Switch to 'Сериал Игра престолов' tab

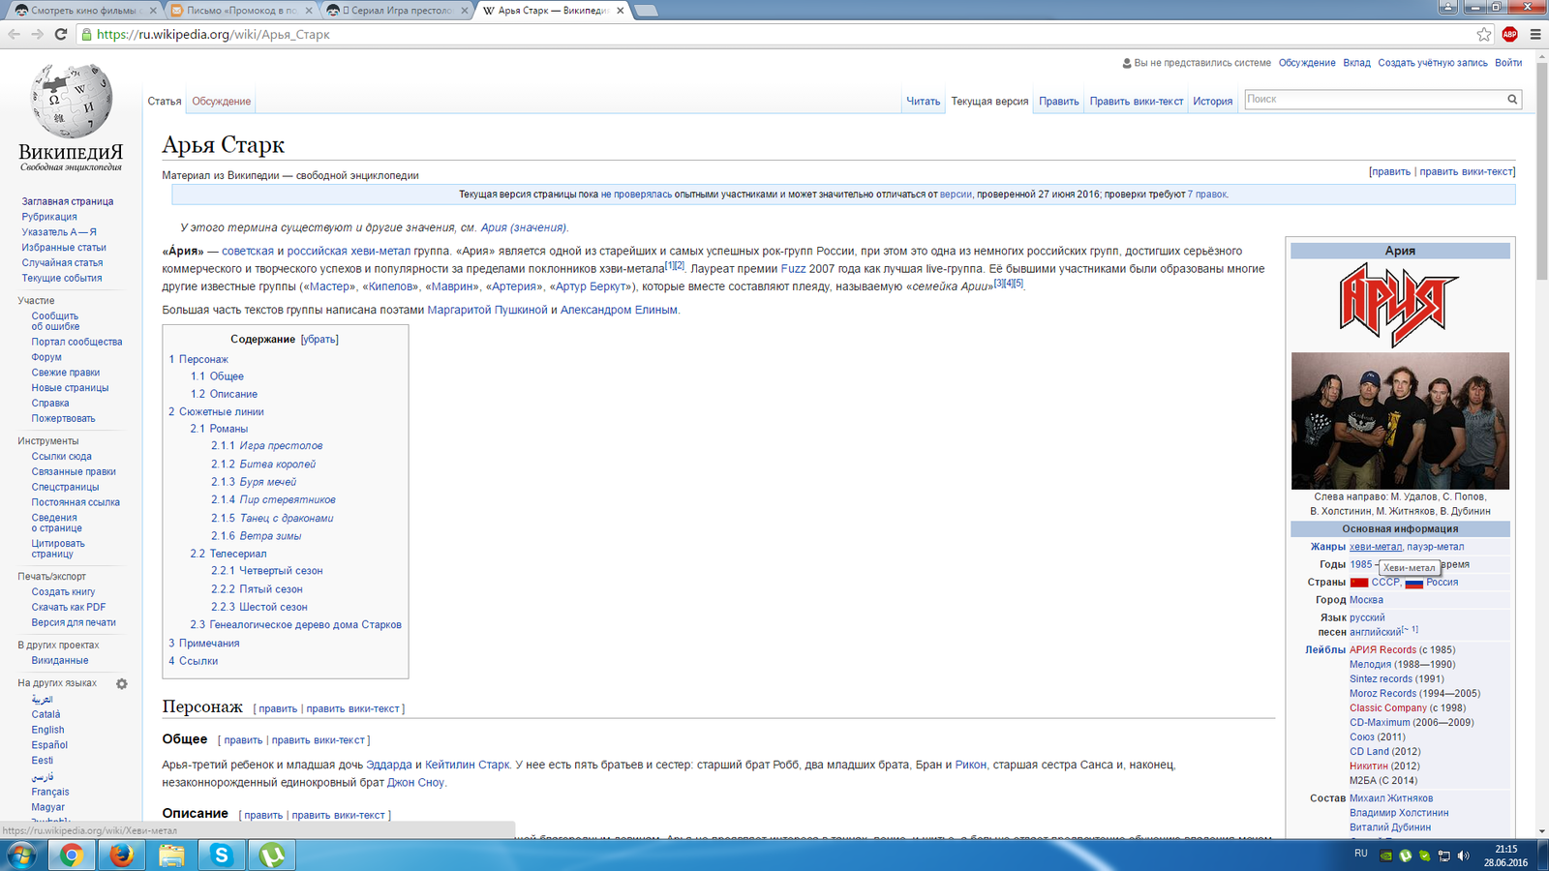click(x=398, y=11)
